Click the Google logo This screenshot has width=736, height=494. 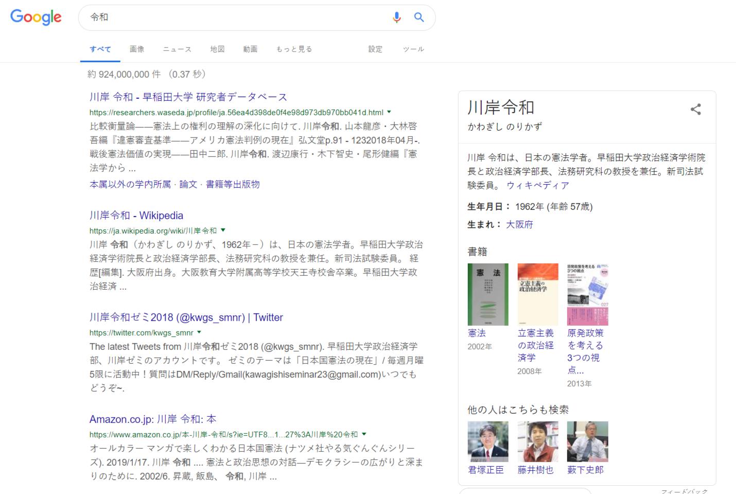[36, 17]
